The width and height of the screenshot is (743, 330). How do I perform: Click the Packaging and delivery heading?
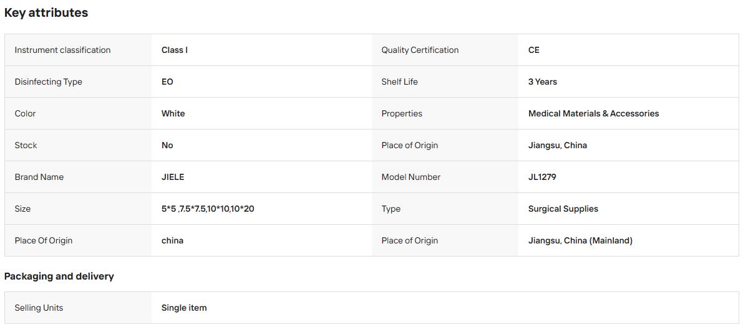tap(59, 276)
